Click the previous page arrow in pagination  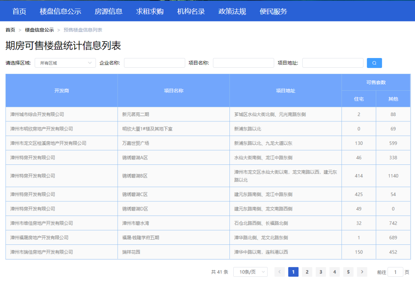[279, 272]
